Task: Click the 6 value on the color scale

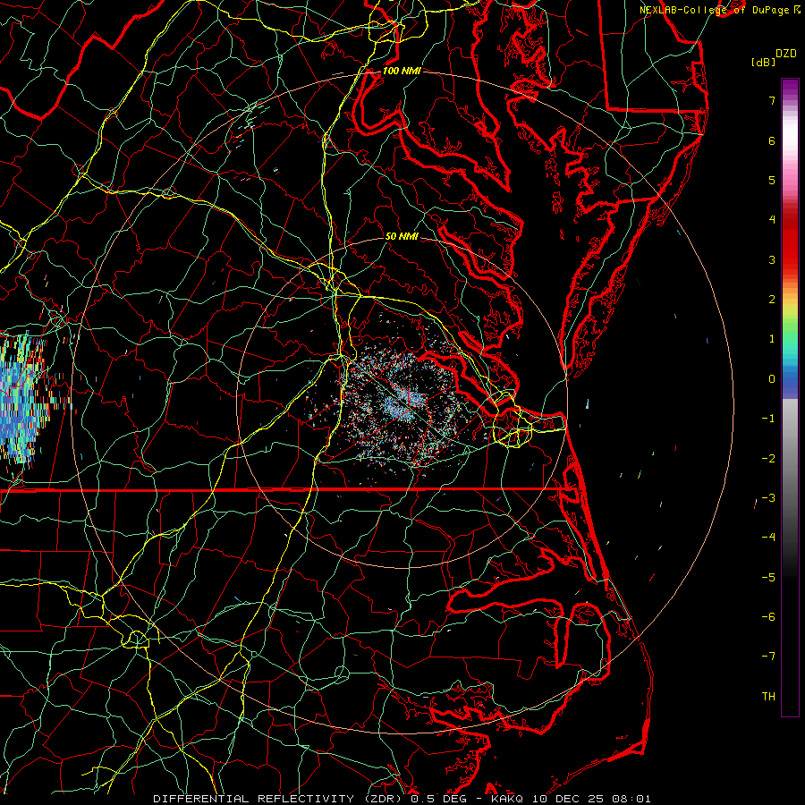Action: coord(772,140)
